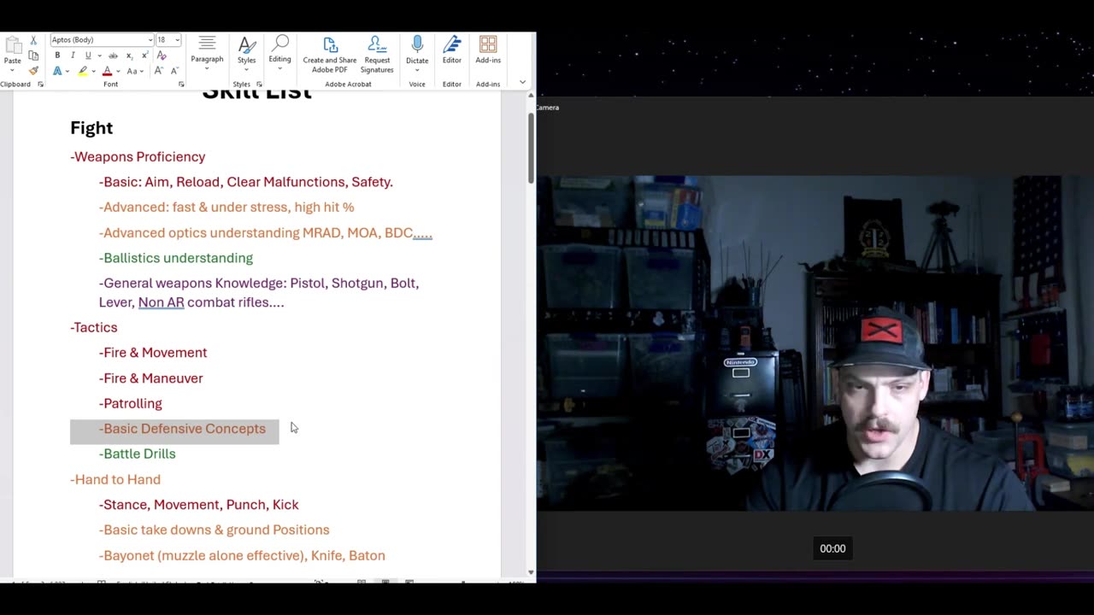
Task: Click '-Fire & Maneuver' line
Action: (x=151, y=378)
